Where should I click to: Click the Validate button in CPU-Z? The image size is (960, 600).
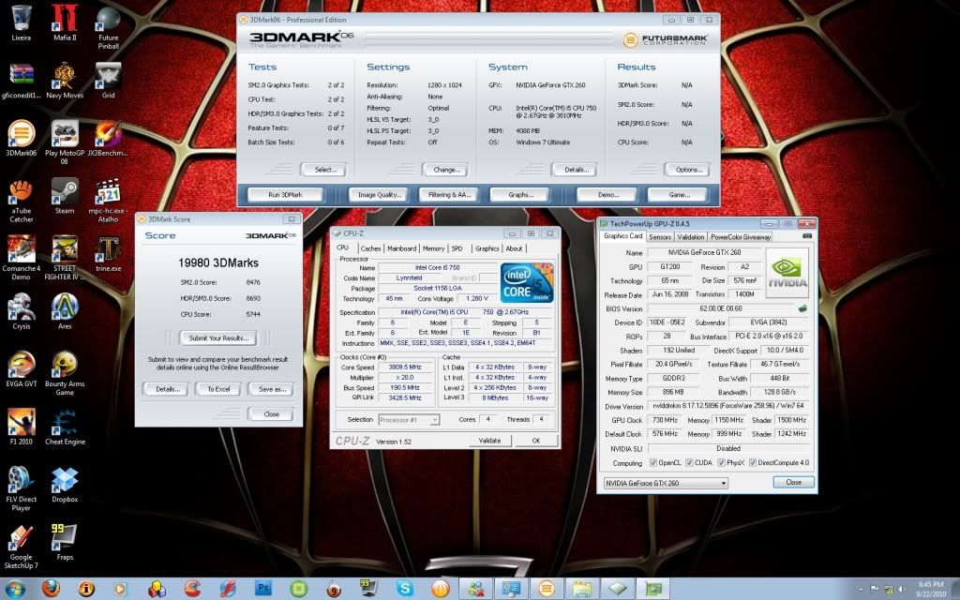tap(489, 441)
